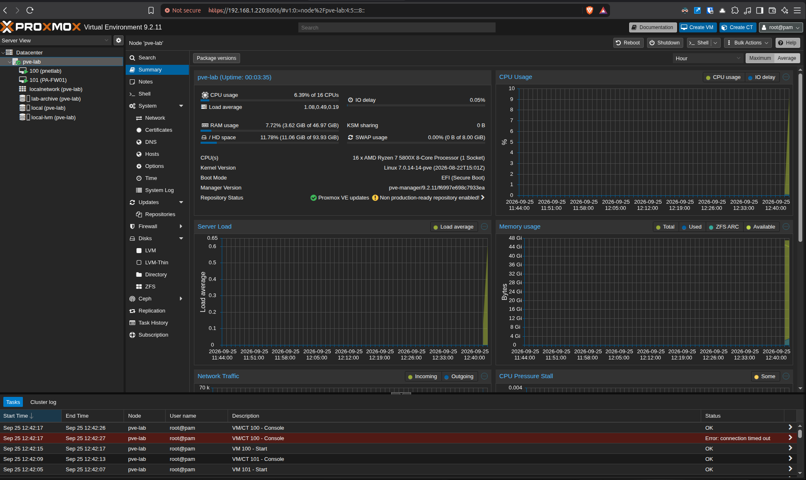Open the ZFS disks page
Screen dimensions: 806x480
150,287
